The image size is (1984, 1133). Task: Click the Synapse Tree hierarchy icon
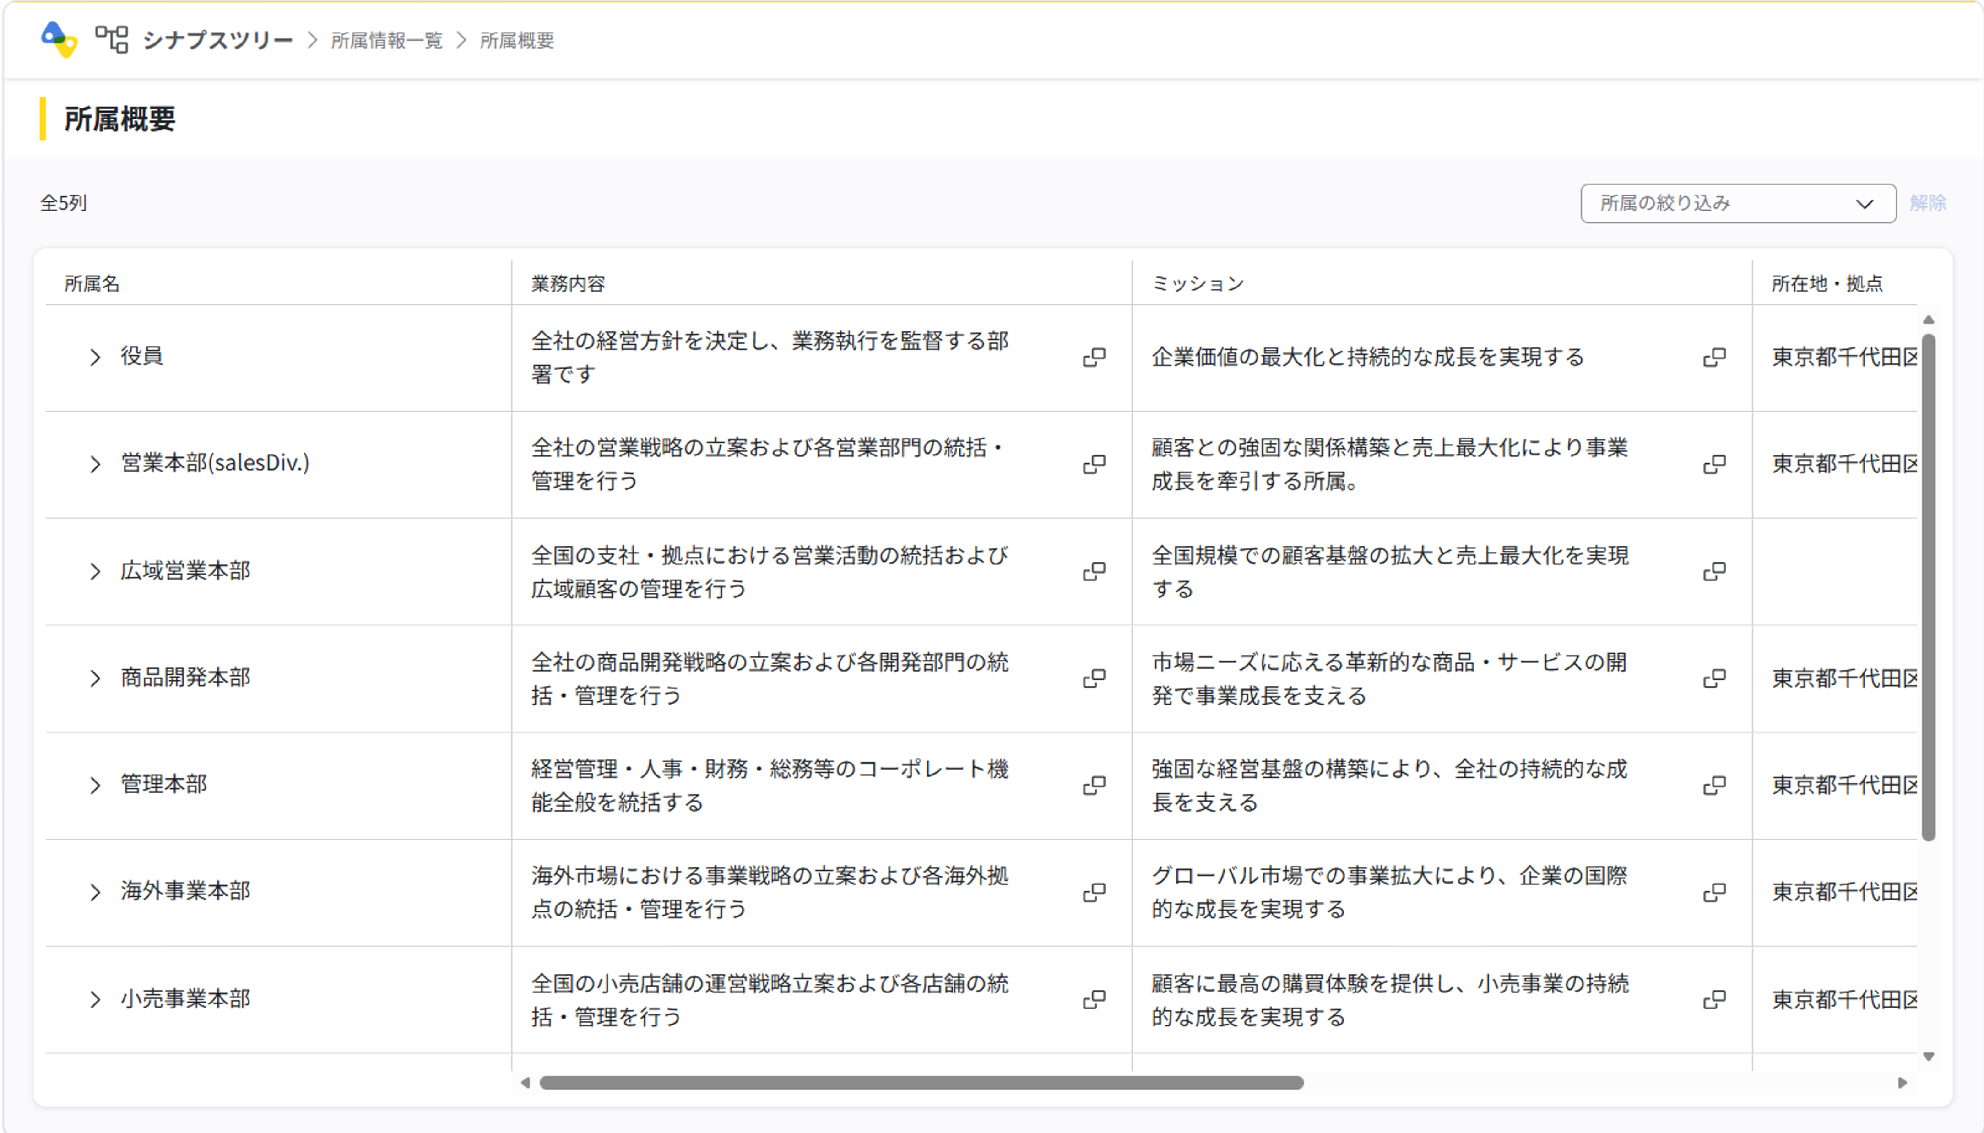111,39
